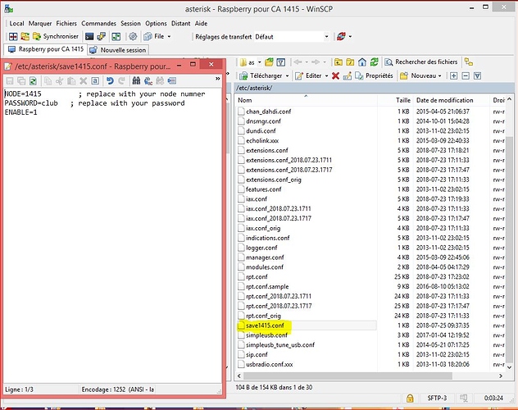This screenshot has height=410, width=518.
Task: Click the select all filter icon
Action: [x=477, y=76]
